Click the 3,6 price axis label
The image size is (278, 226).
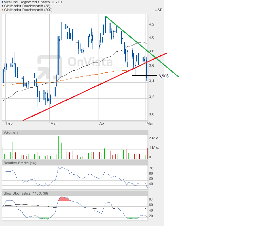pyautogui.click(x=151, y=66)
